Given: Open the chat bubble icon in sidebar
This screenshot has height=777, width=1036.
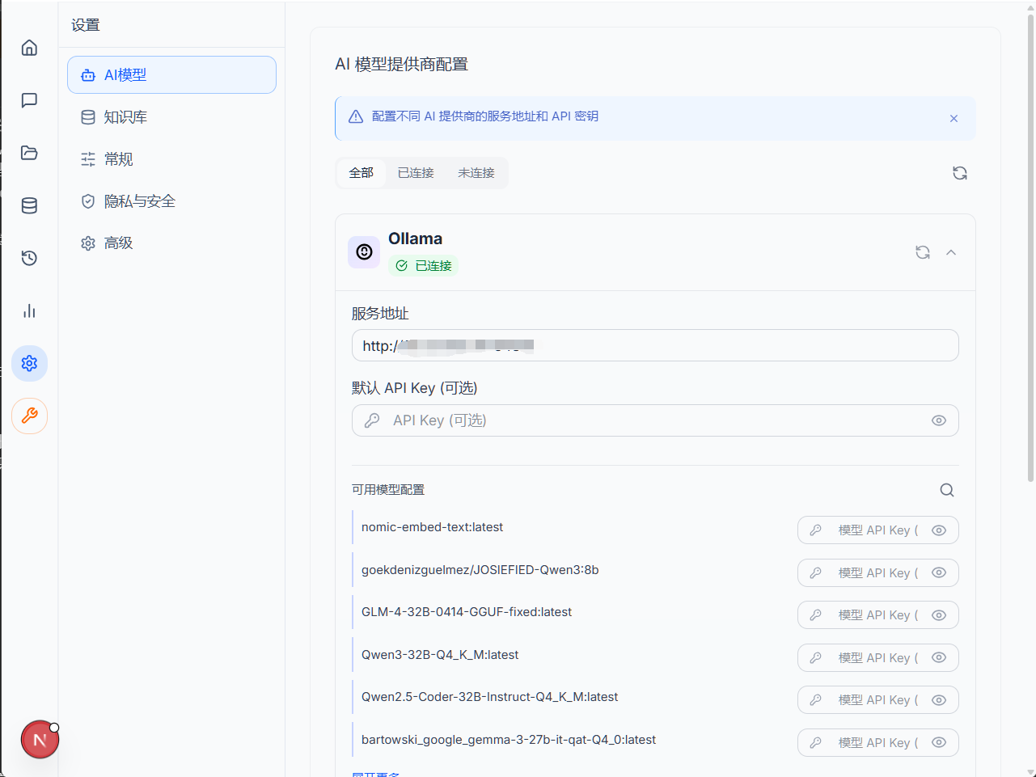Looking at the screenshot, I should [29, 100].
